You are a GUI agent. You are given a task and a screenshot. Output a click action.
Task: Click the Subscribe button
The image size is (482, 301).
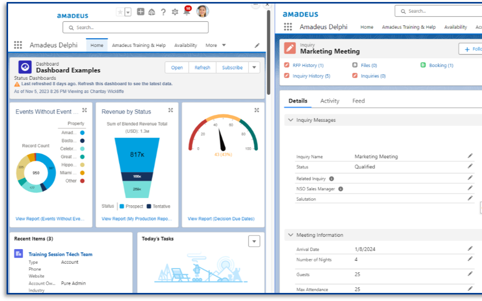232,68
